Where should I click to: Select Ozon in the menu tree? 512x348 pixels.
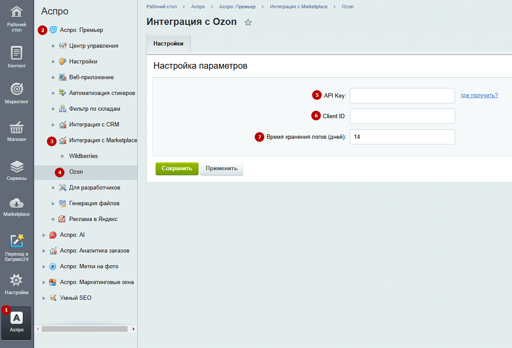(76, 172)
